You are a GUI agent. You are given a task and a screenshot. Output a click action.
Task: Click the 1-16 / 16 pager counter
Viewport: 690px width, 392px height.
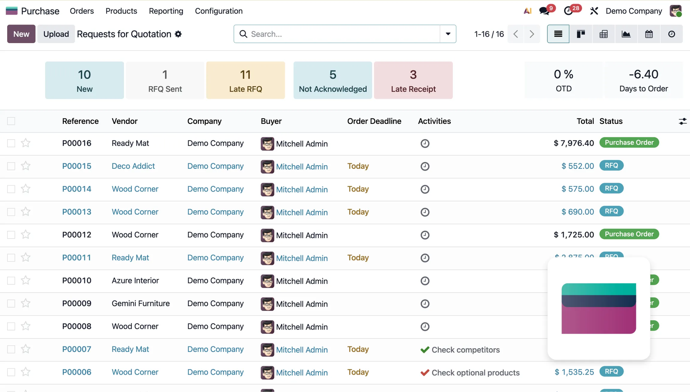489,34
